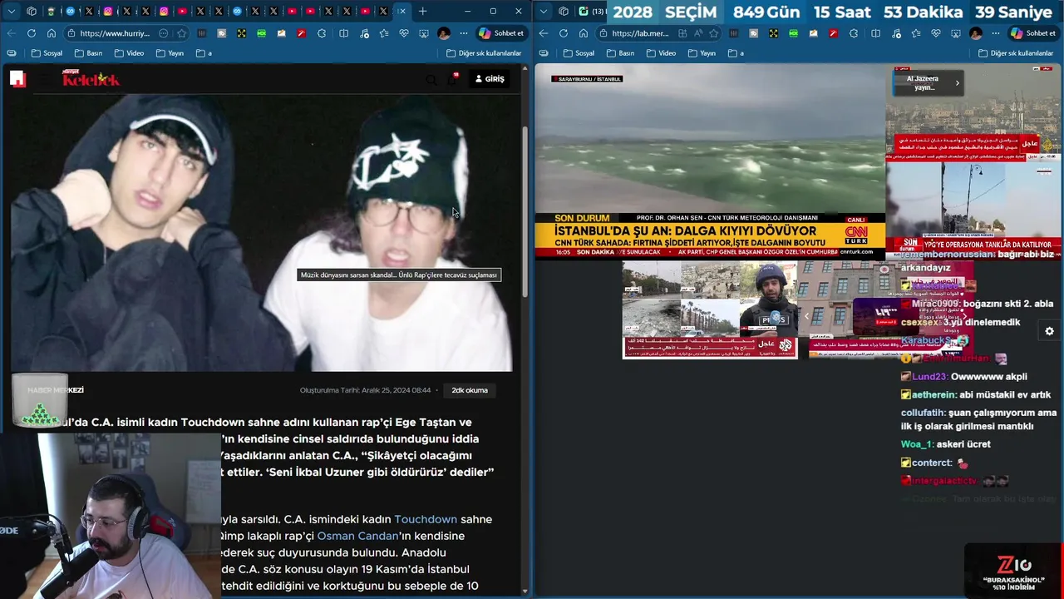Open home page in Hürriyet window

pos(52,33)
